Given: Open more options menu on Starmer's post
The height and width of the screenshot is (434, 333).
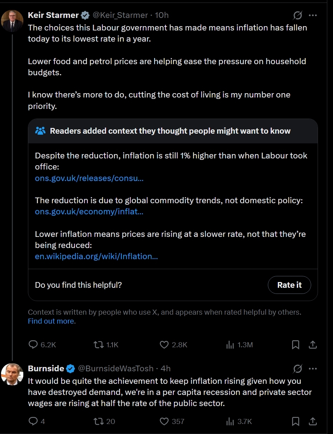Looking at the screenshot, I should click(x=313, y=15).
